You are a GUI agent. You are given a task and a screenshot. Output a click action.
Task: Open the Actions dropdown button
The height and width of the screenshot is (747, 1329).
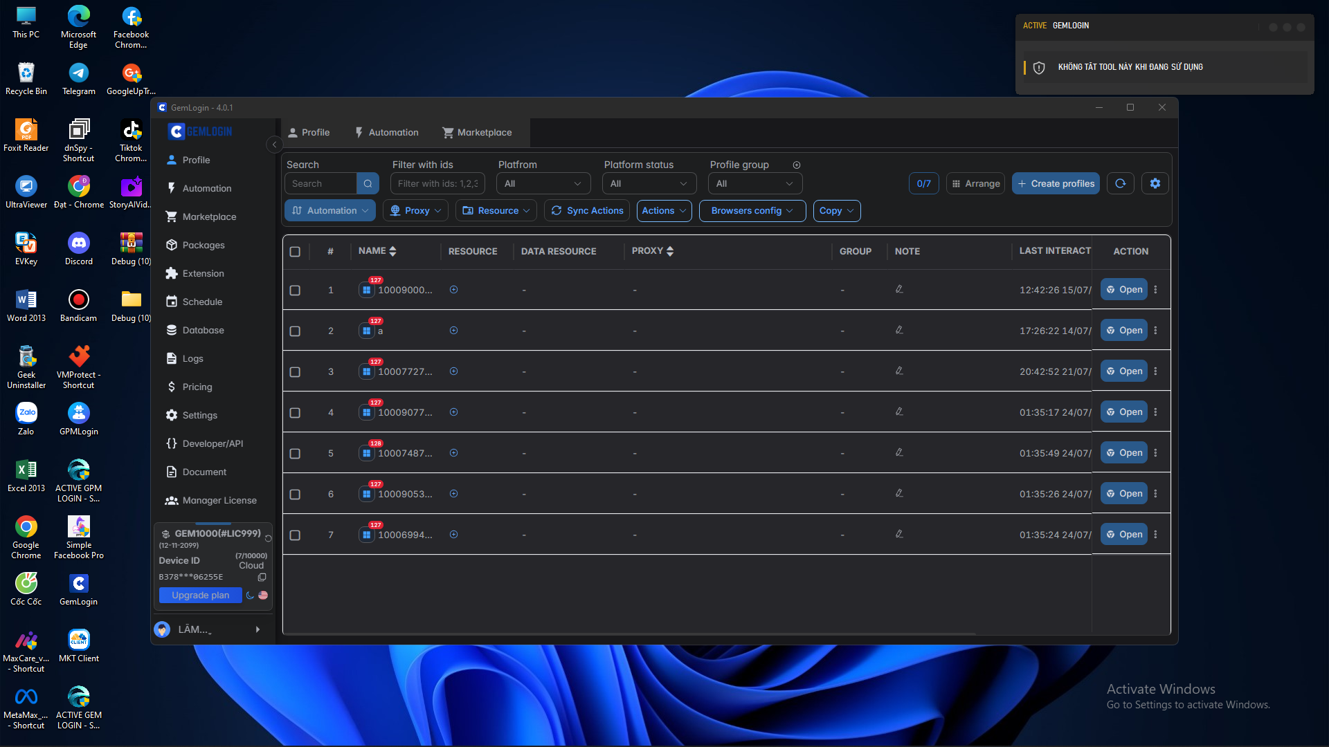point(664,210)
